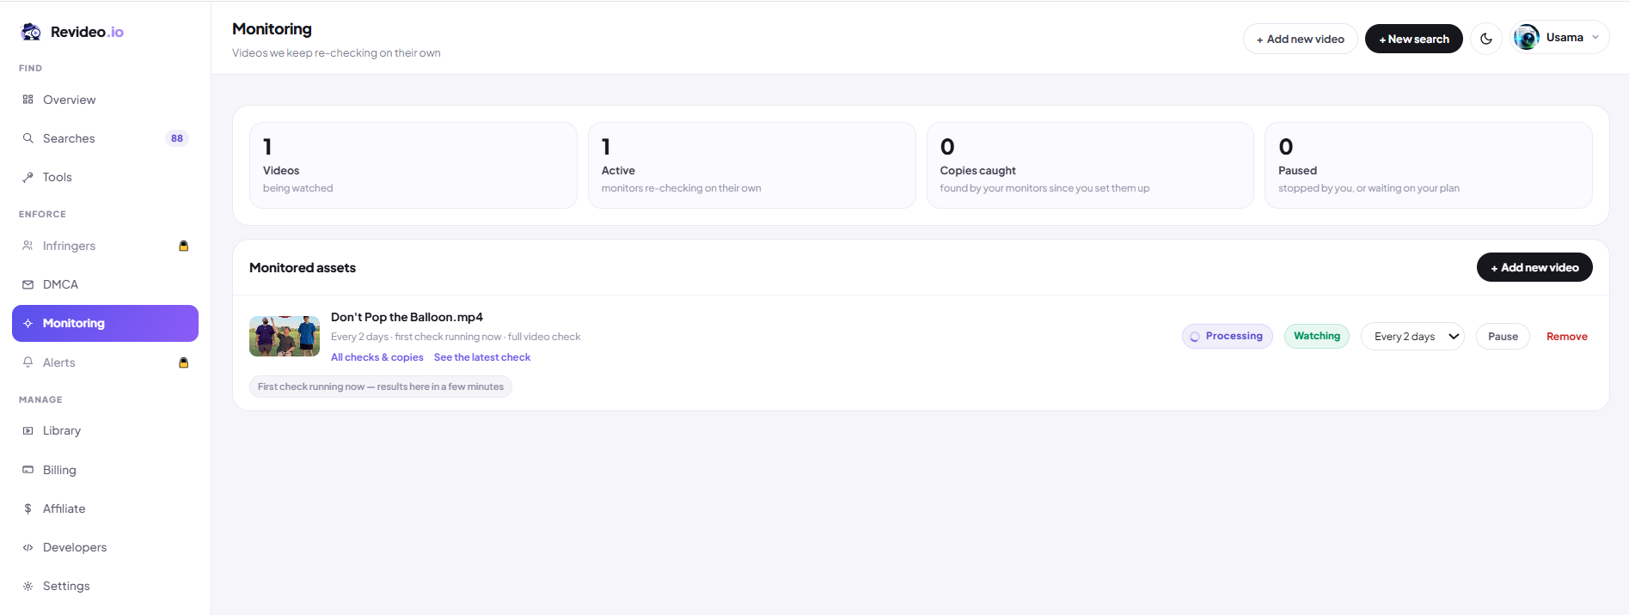Image resolution: width=1629 pixels, height=615 pixels.
Task: Click the Settings gear icon
Action: [28, 586]
